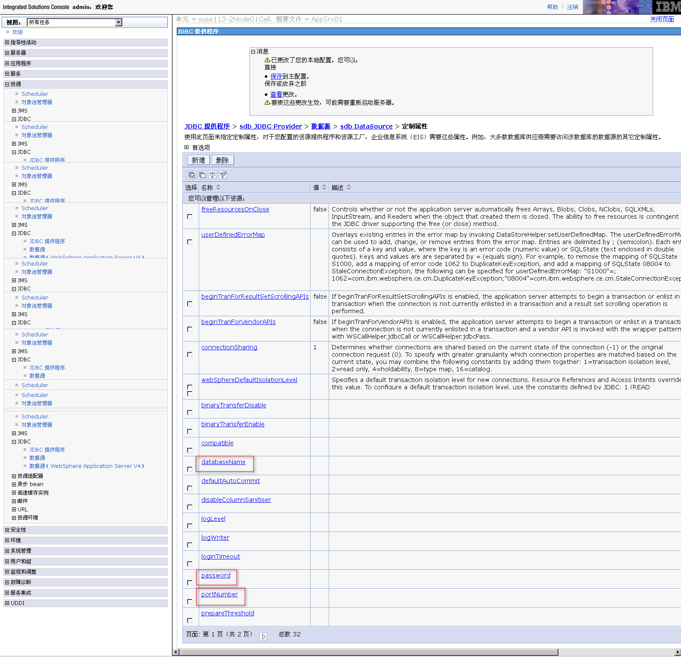Expand 异步 bean tree node
681x657 pixels.
pos(14,484)
